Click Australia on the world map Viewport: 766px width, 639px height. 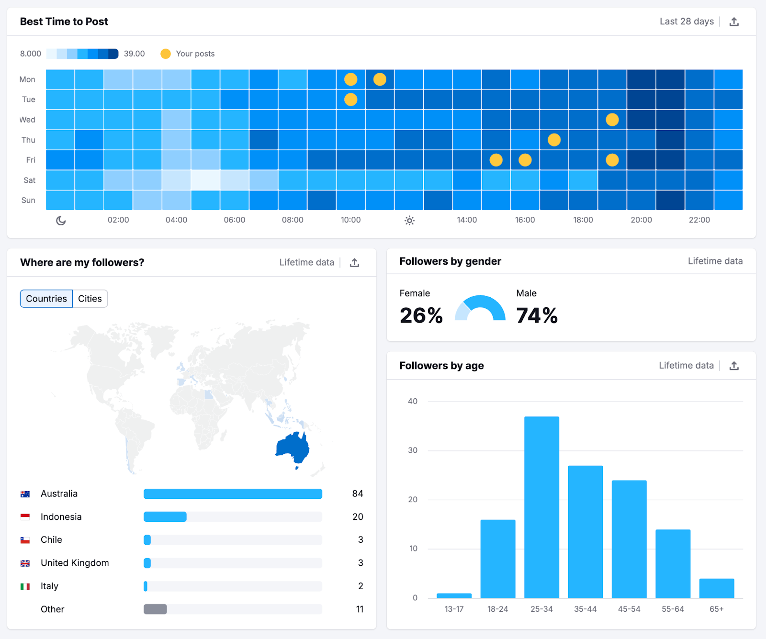(293, 448)
